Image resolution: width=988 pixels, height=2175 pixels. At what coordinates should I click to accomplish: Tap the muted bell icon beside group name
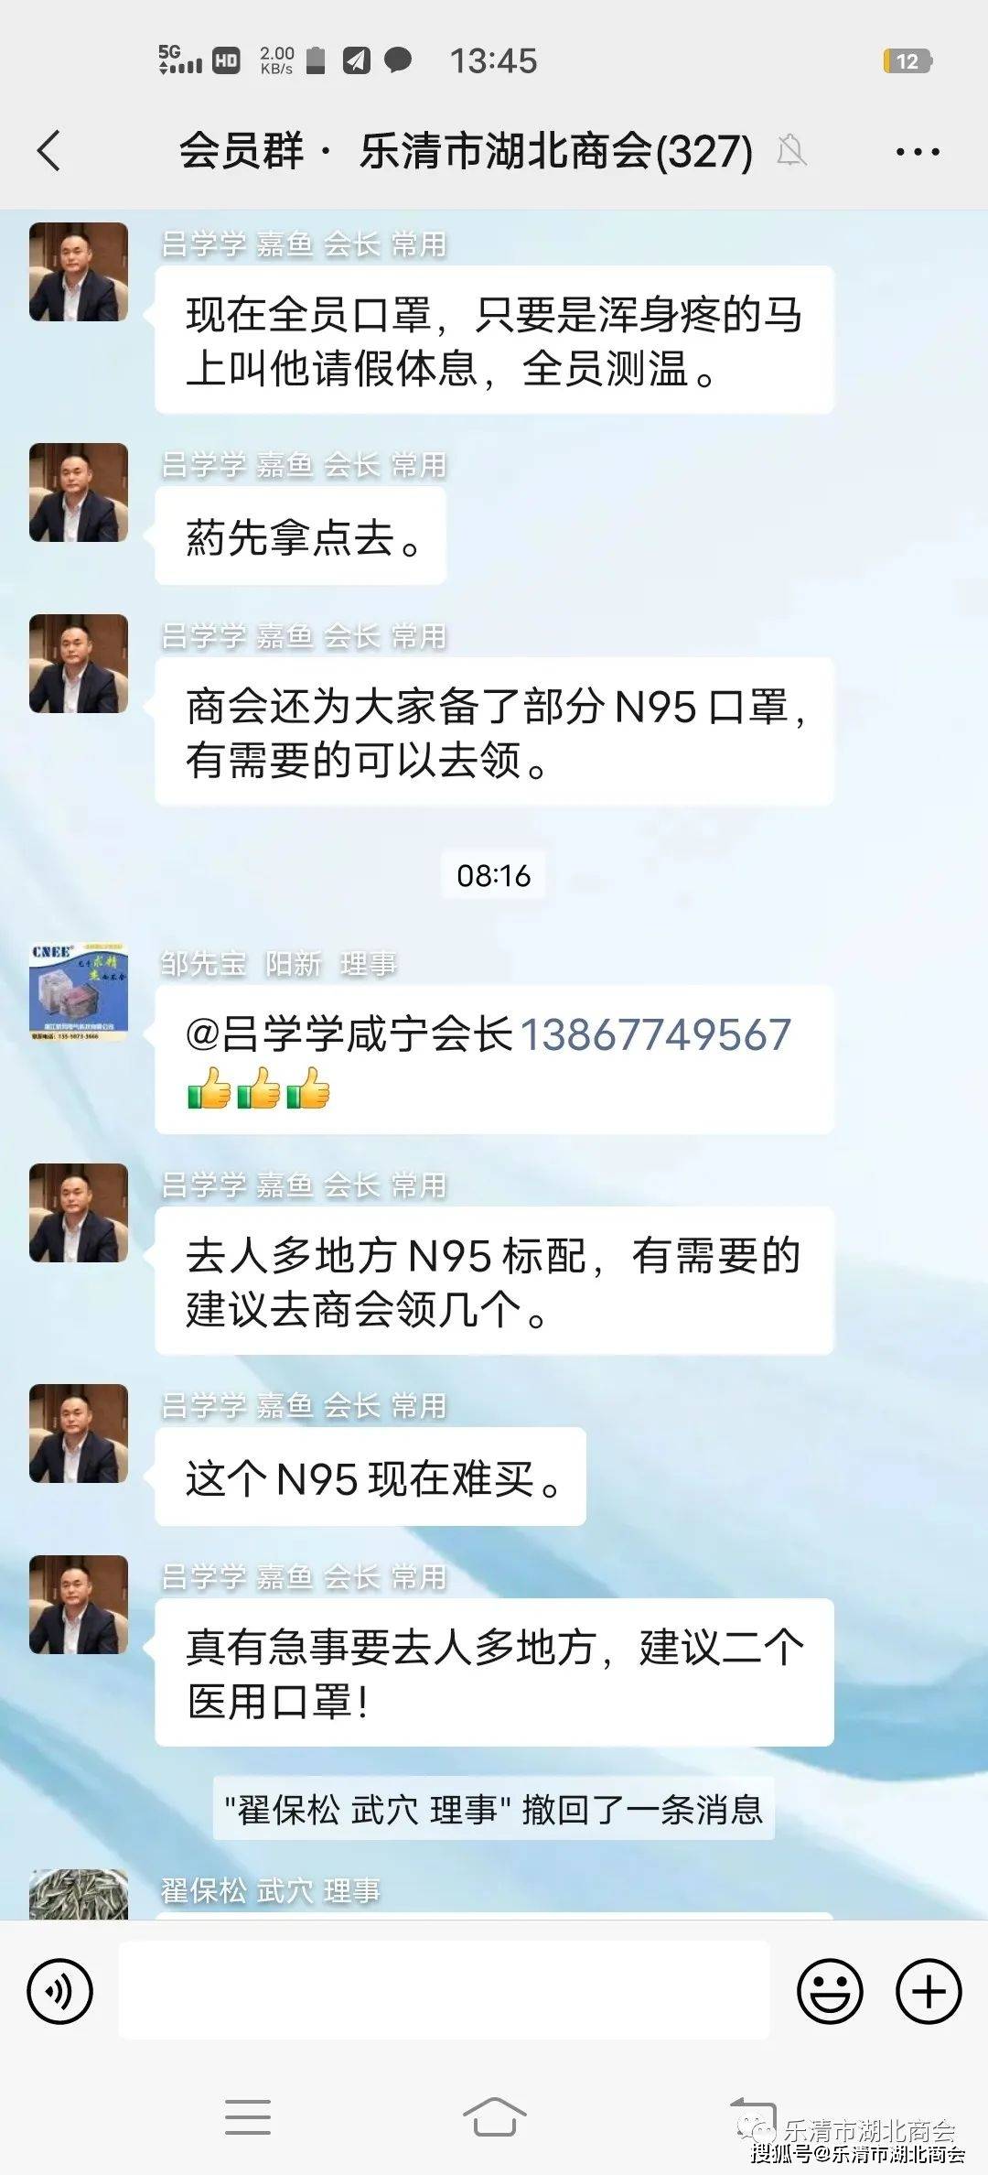(x=791, y=150)
